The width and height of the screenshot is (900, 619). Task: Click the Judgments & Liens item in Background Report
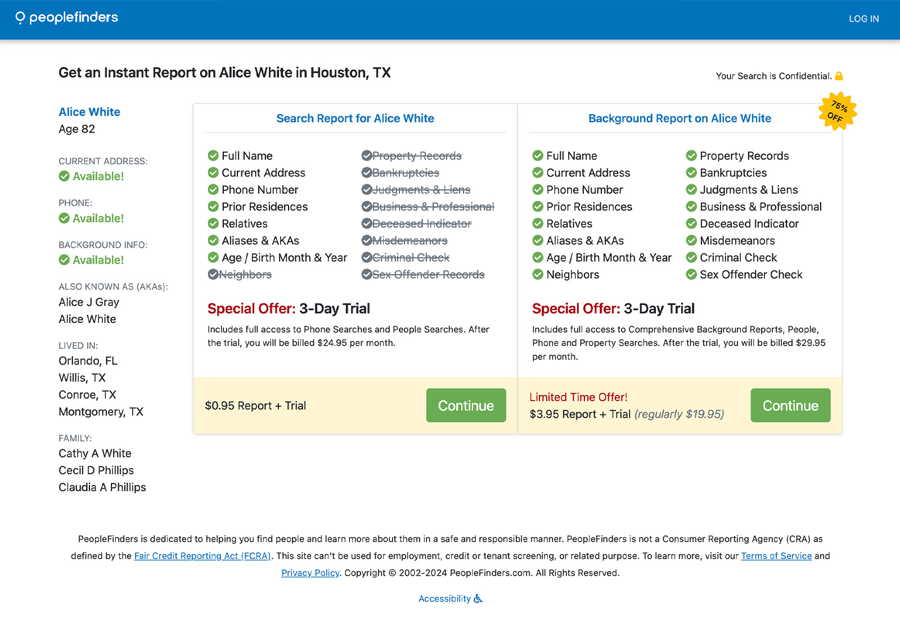tap(749, 190)
